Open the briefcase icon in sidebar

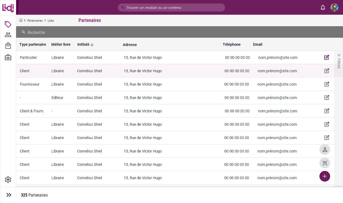pos(8,57)
